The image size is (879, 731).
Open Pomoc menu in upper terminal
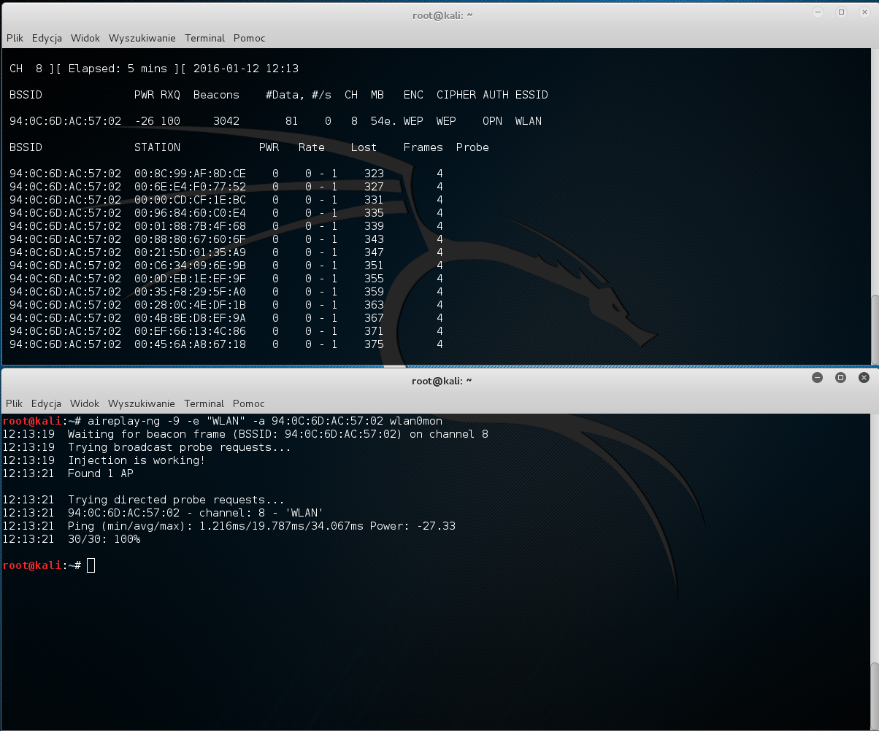tap(250, 38)
